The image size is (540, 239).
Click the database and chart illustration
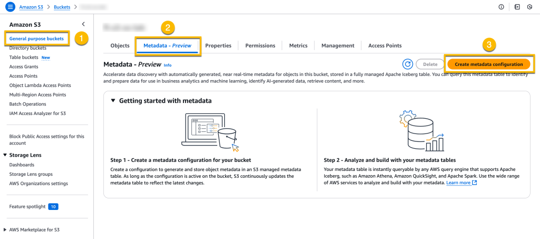coord(421,131)
